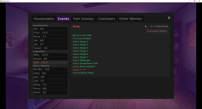
Task: Open Gina's Reconciliation event
Action: pyautogui.click(x=84, y=67)
